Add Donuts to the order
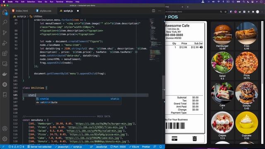 point(247,96)
